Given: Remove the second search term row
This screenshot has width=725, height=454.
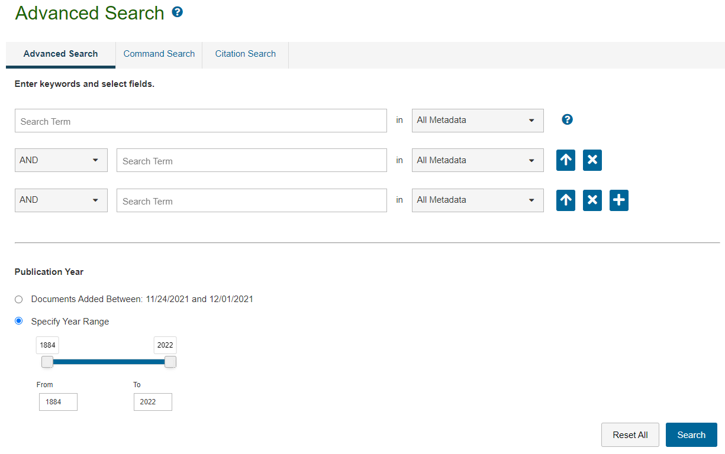Looking at the screenshot, I should [592, 160].
